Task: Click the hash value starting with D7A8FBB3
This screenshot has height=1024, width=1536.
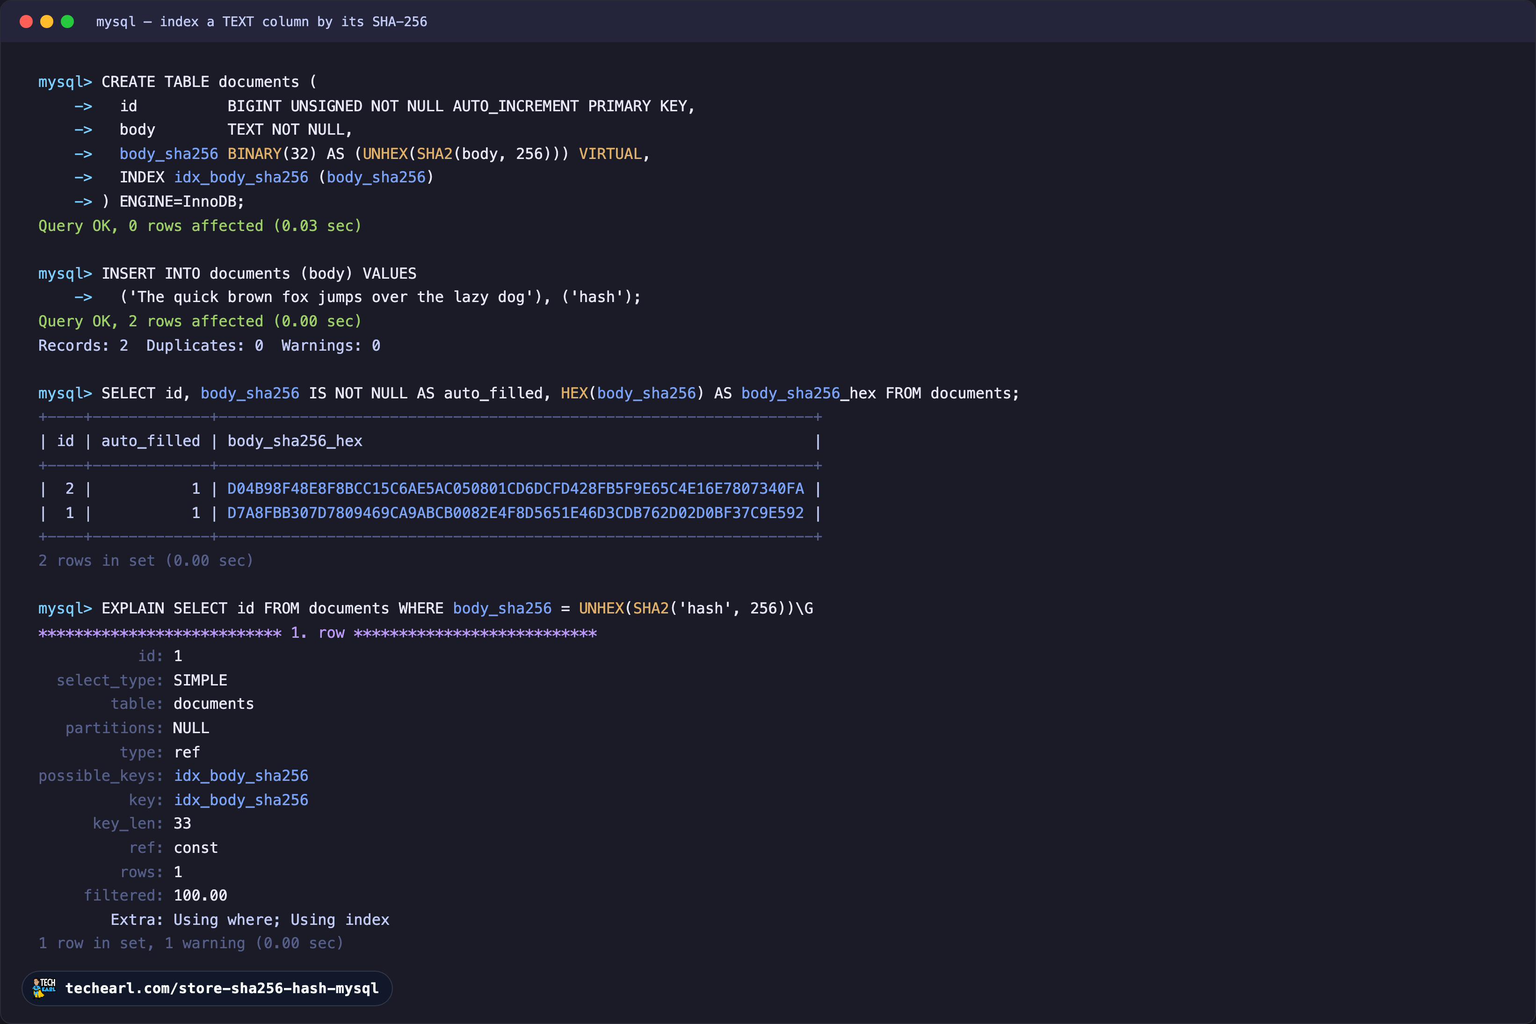Action: click(x=515, y=513)
